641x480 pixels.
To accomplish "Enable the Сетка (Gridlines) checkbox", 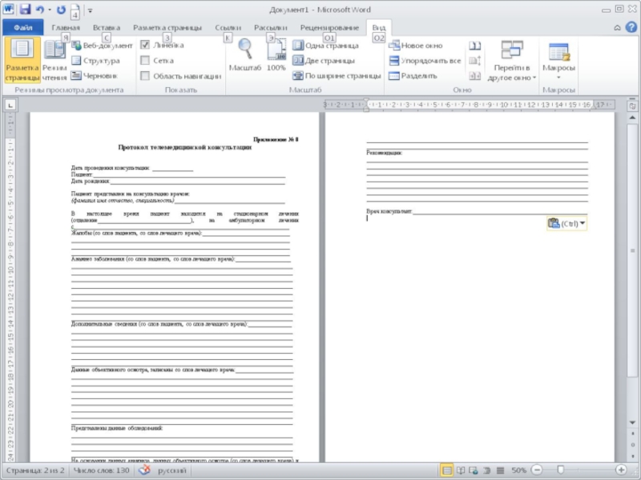I will (x=145, y=61).
